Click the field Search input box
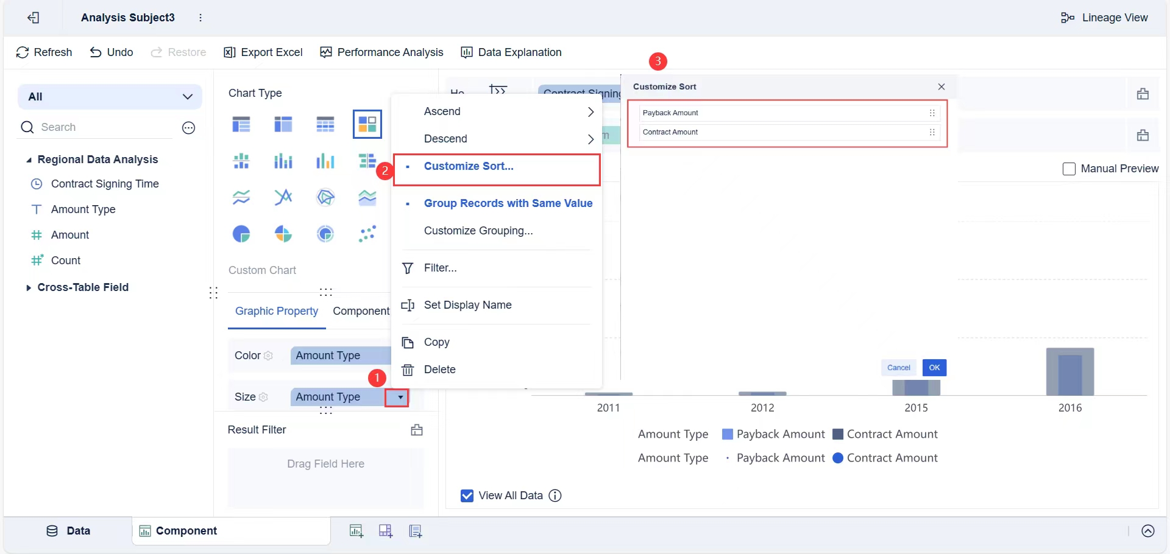1170x554 pixels. click(104, 127)
